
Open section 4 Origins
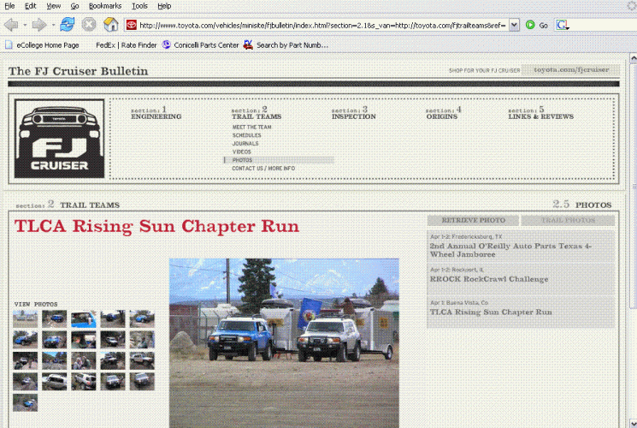click(x=443, y=113)
